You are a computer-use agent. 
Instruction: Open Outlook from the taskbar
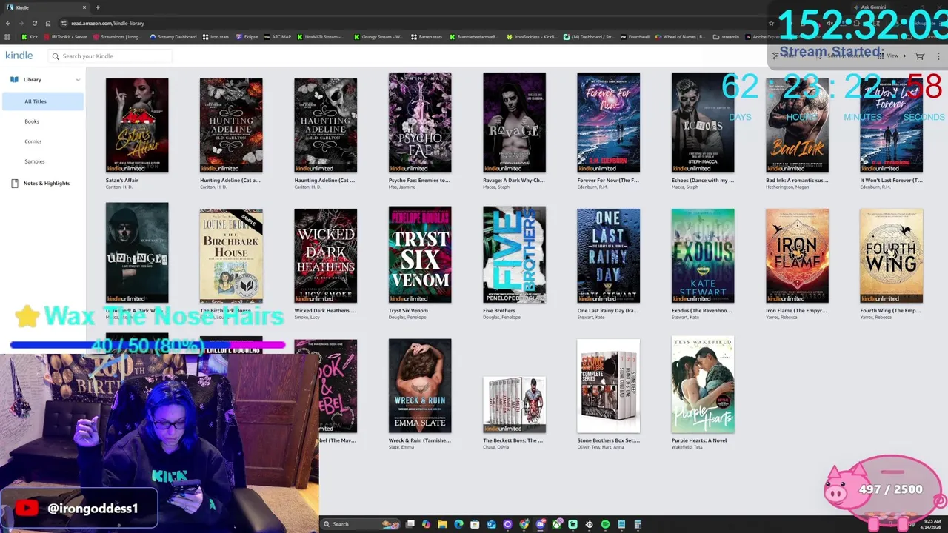coord(491,524)
